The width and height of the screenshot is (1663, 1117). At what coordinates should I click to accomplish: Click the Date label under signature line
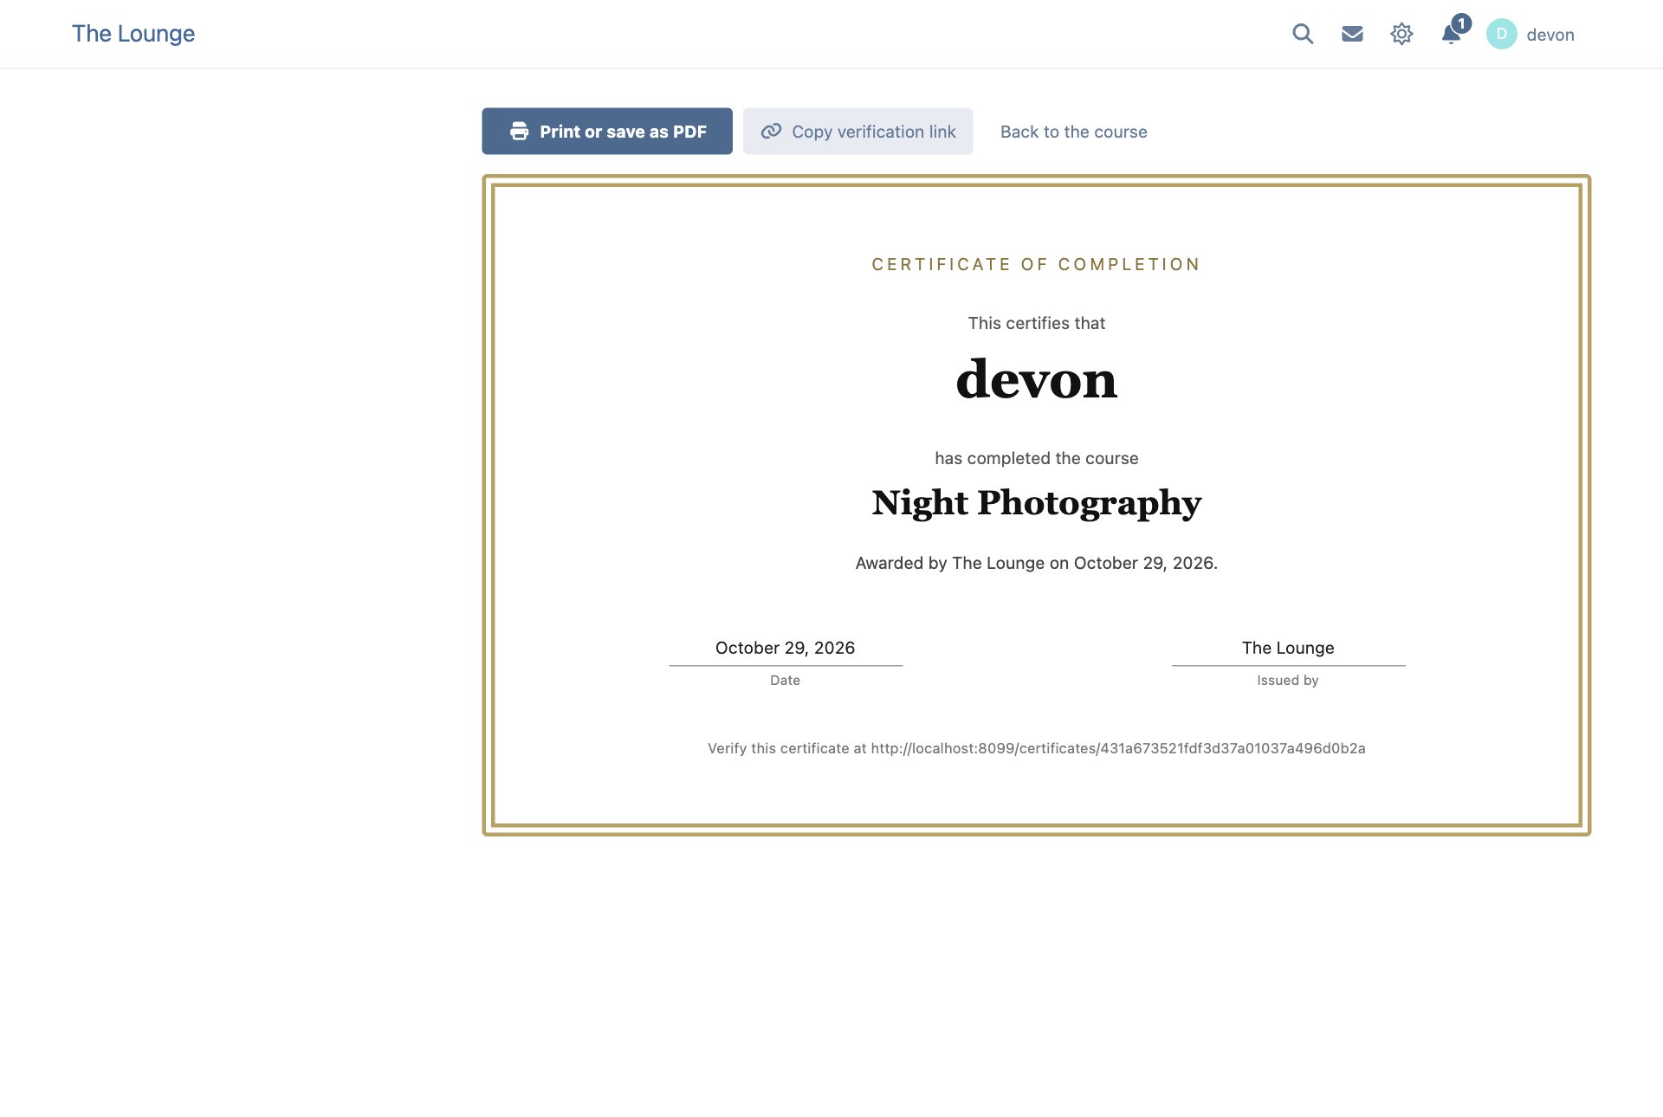[x=785, y=681]
